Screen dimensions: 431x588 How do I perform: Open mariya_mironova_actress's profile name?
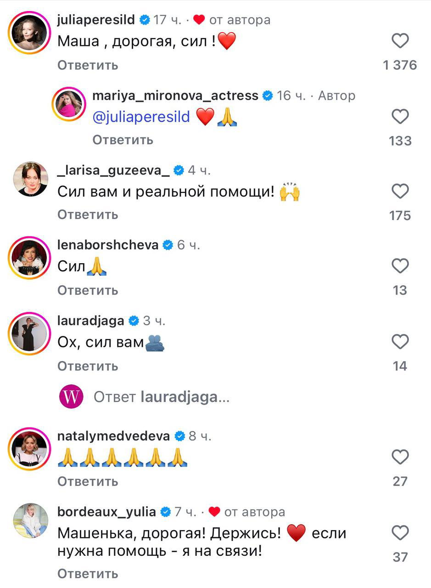click(x=174, y=96)
